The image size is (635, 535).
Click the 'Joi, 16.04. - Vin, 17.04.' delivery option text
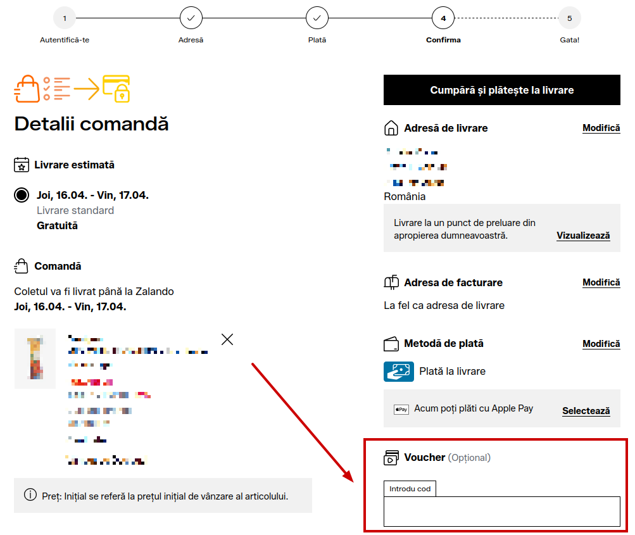[x=92, y=195]
